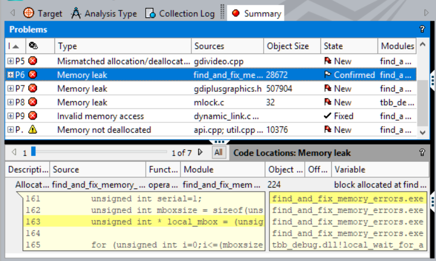The height and width of the screenshot is (261, 436).
Task: Switch to the Summary tab
Action: [256, 13]
